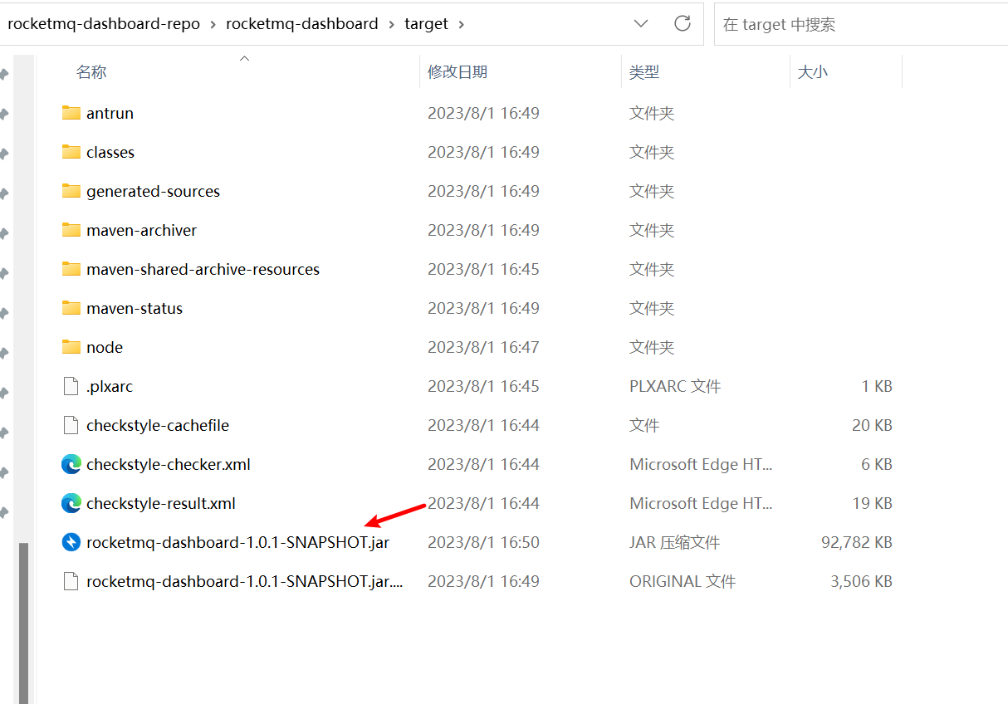1008x704 pixels.
Task: Select the node folder name
Action: (x=105, y=347)
